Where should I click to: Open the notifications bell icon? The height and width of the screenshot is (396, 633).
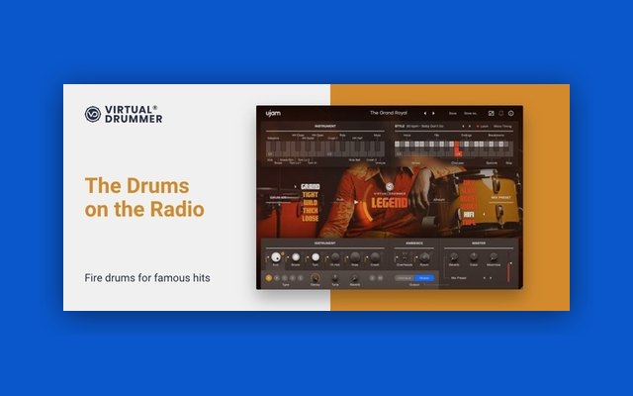coord(501,114)
